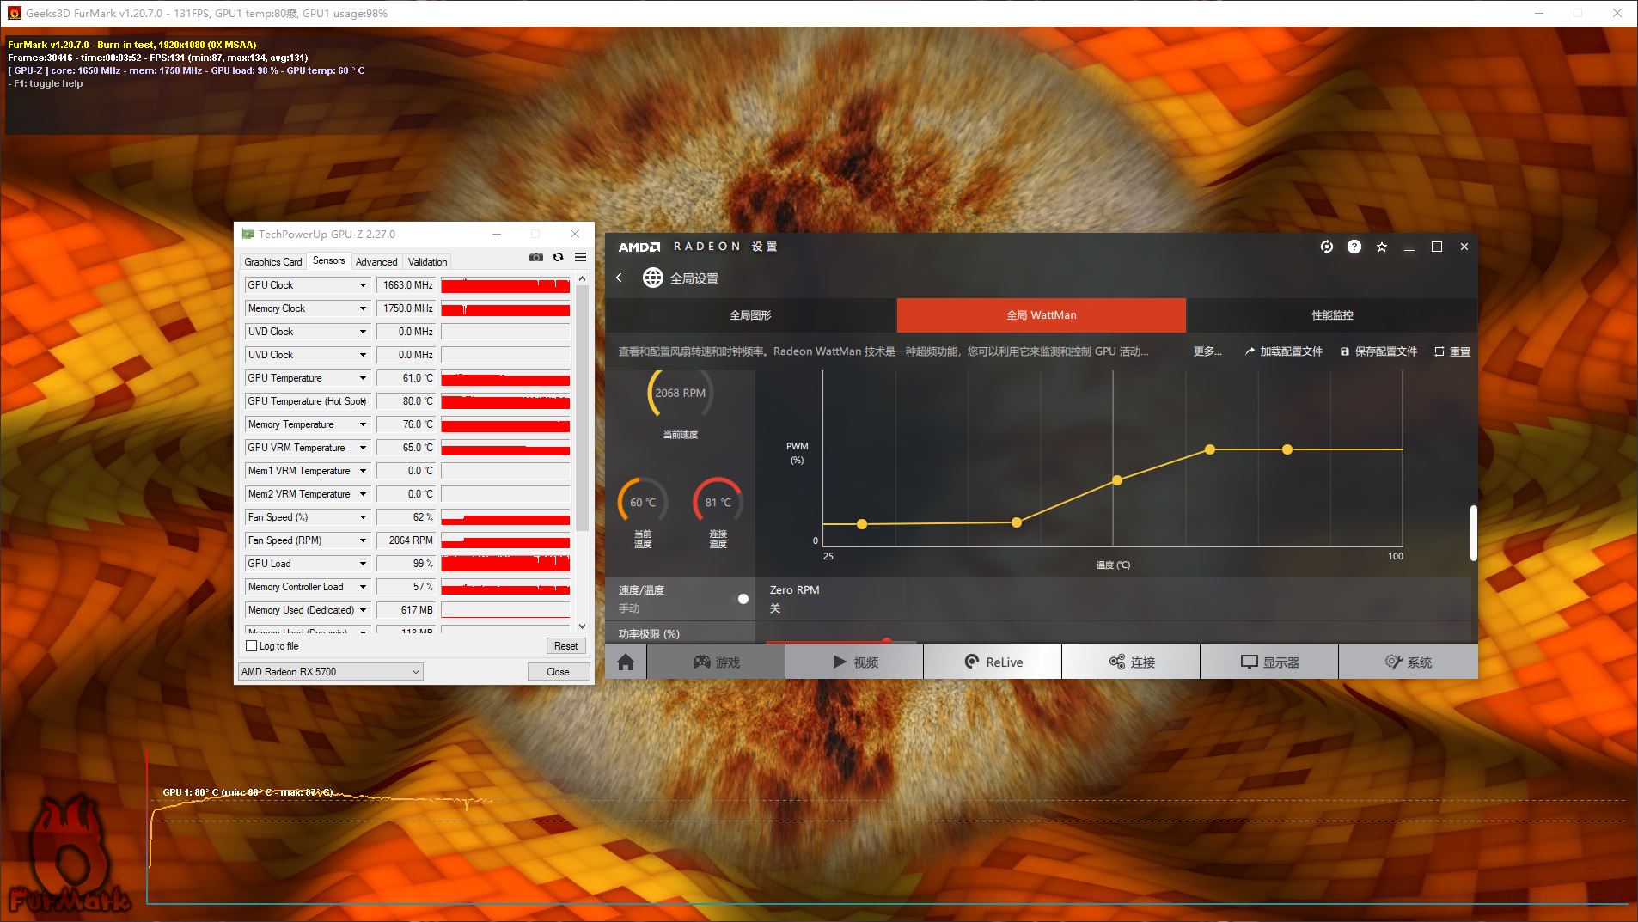1638x922 pixels.
Task: Reset WattMan settings with 重置
Action: (1452, 351)
